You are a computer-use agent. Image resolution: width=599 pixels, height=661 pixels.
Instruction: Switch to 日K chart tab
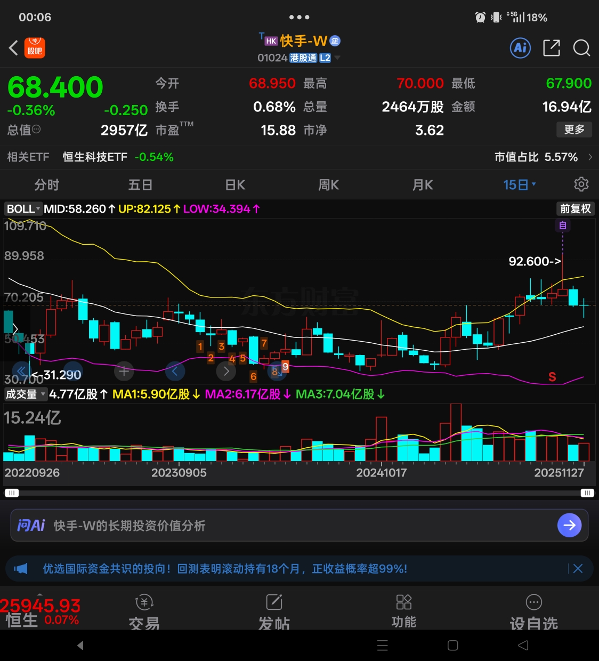(235, 184)
